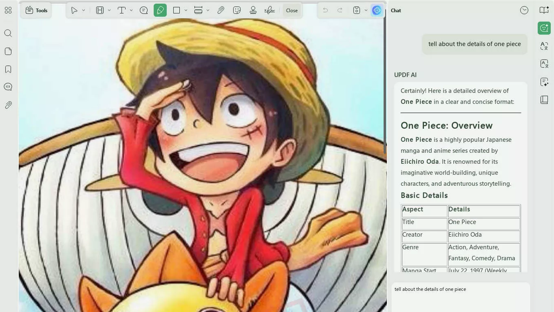
Task: Click the undo arrow
Action: pyautogui.click(x=325, y=11)
